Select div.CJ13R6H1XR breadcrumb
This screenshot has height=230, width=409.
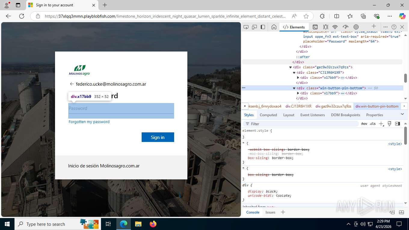[x=298, y=106]
